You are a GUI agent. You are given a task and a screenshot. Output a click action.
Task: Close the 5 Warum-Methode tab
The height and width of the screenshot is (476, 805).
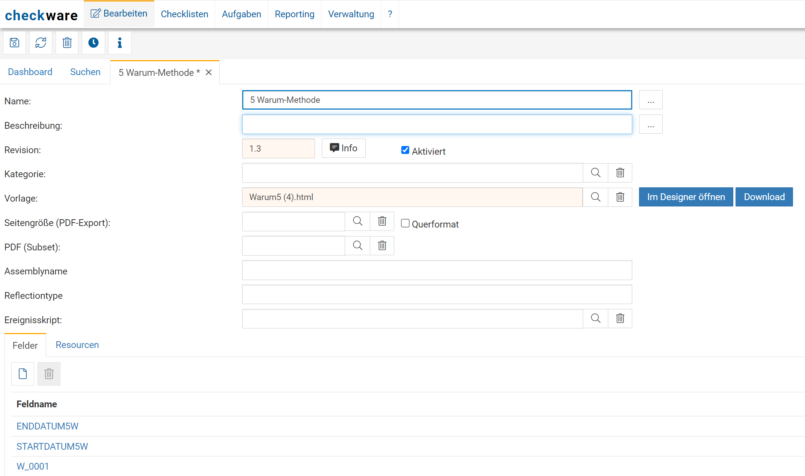click(209, 72)
